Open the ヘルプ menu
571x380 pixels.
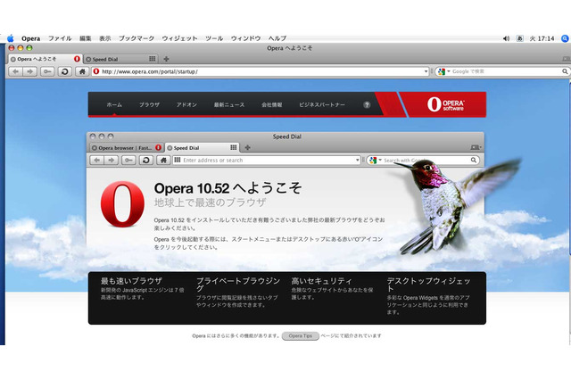tap(277, 38)
